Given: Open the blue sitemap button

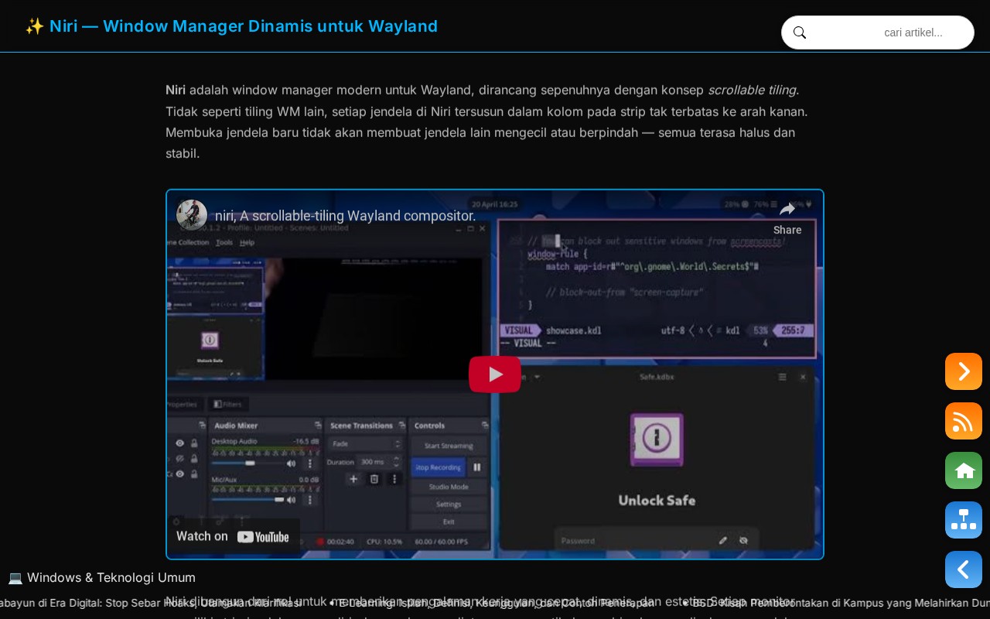Looking at the screenshot, I should tap(964, 520).
